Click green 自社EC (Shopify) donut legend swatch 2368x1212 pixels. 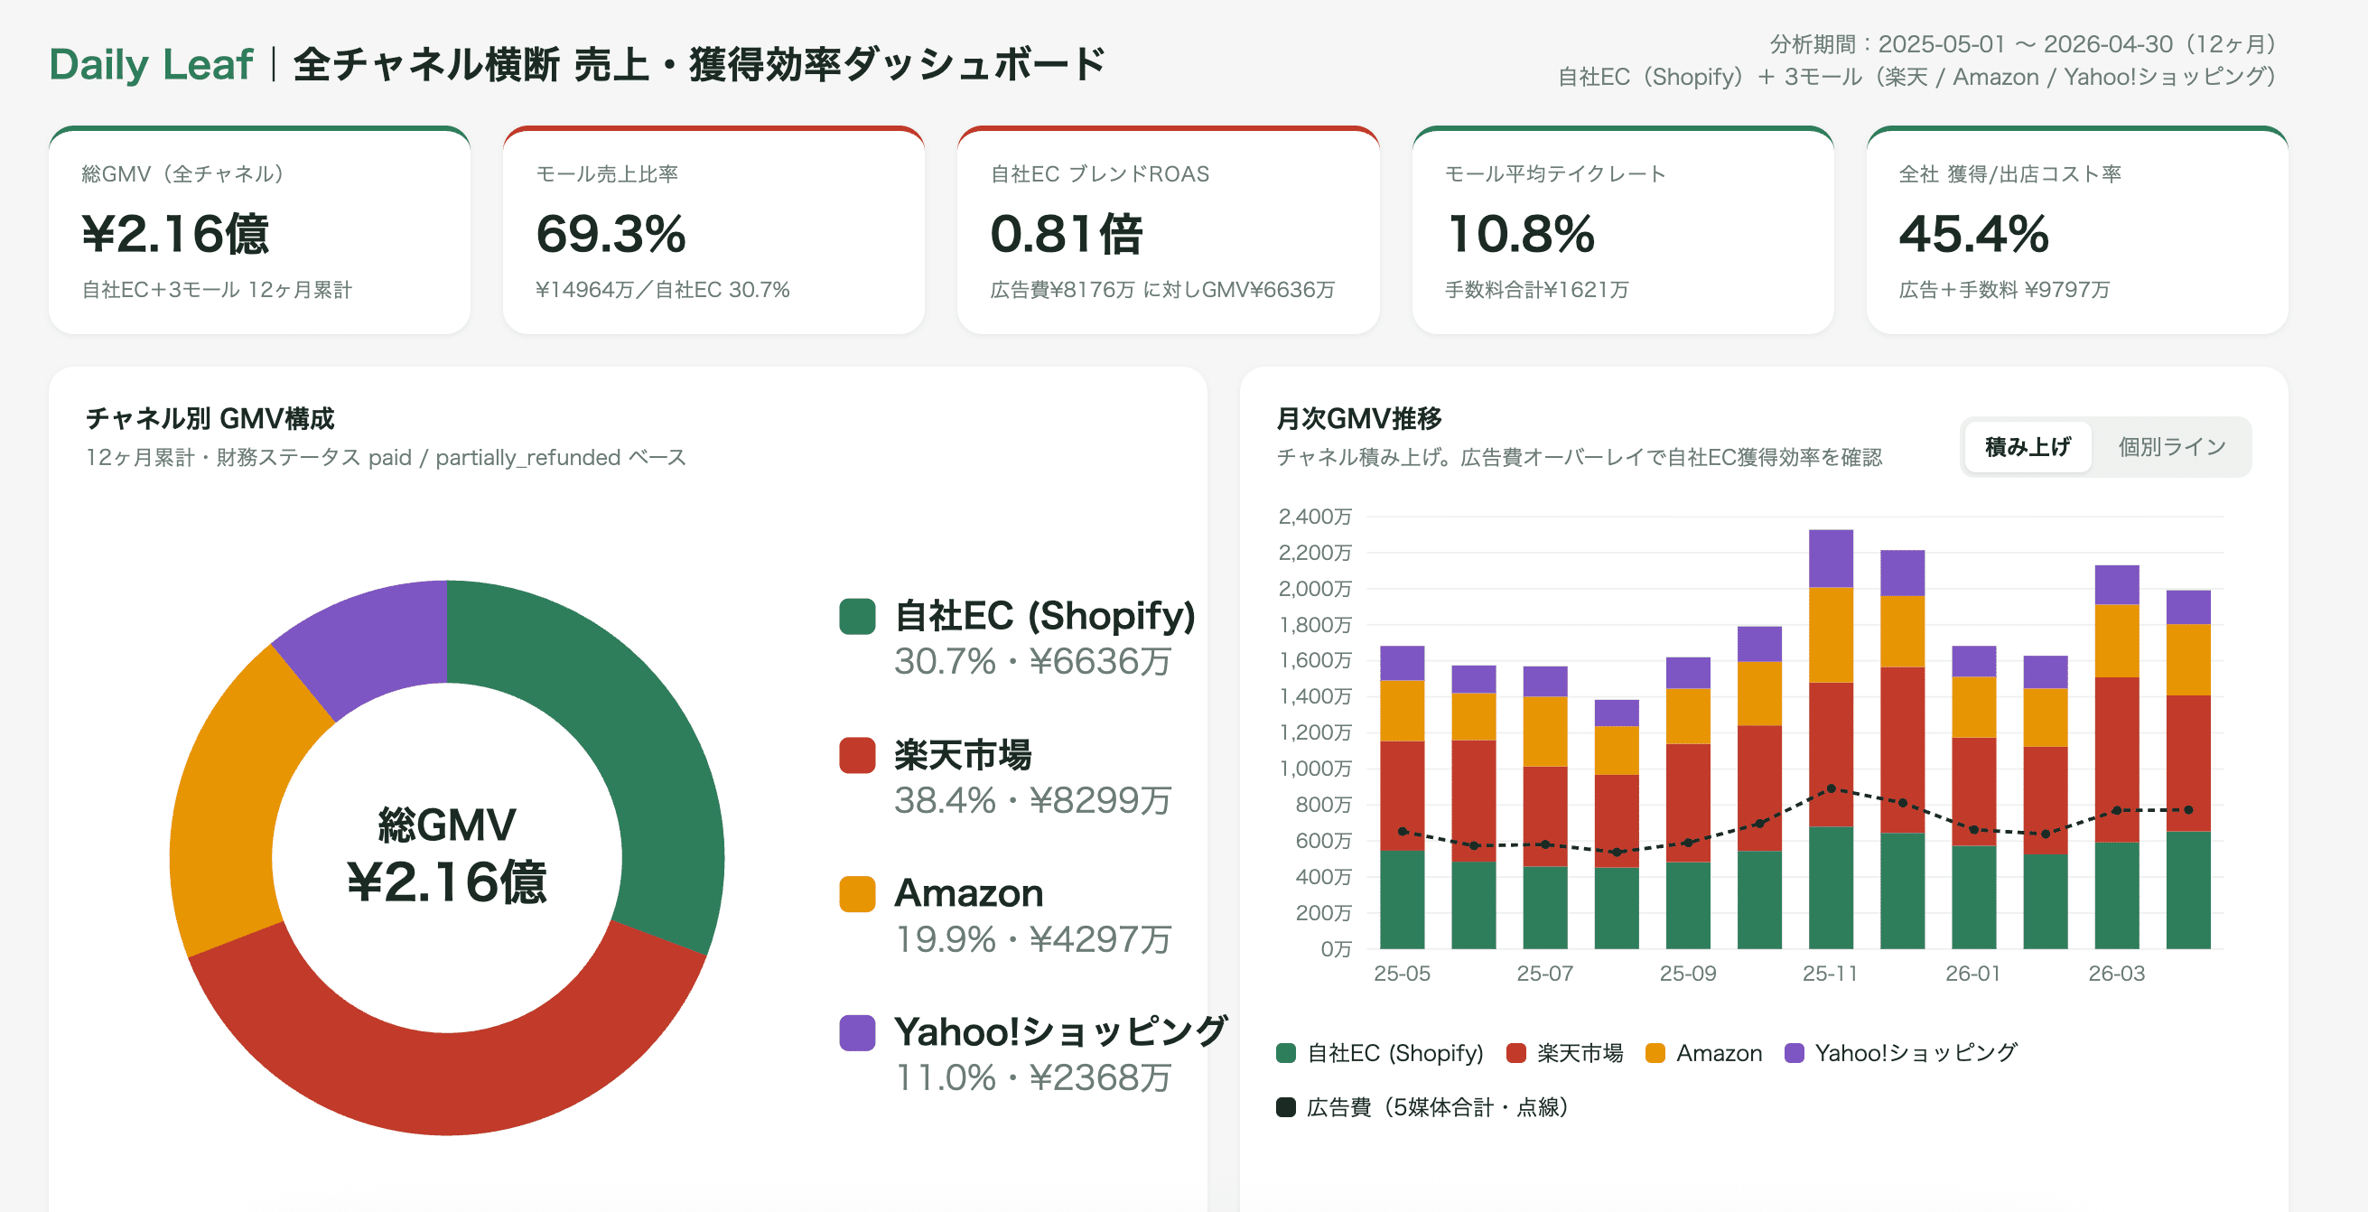(x=857, y=616)
